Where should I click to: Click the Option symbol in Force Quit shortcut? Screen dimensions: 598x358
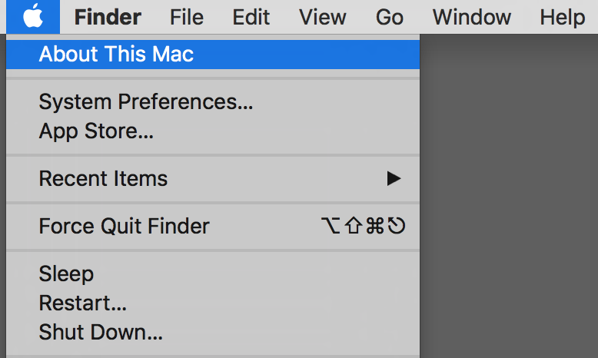click(331, 226)
